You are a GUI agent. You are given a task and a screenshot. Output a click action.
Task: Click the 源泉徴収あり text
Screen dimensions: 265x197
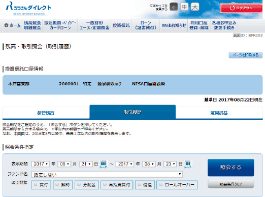point(110,84)
